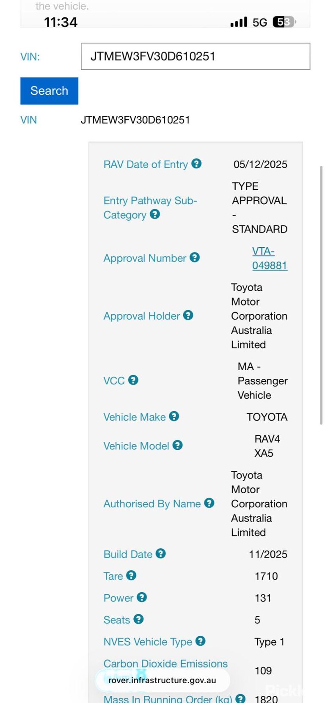
Task: Open Mass In Running Order help icon
Action: tap(240, 699)
